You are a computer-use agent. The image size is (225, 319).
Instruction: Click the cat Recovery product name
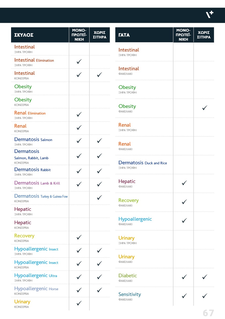[x=128, y=200]
